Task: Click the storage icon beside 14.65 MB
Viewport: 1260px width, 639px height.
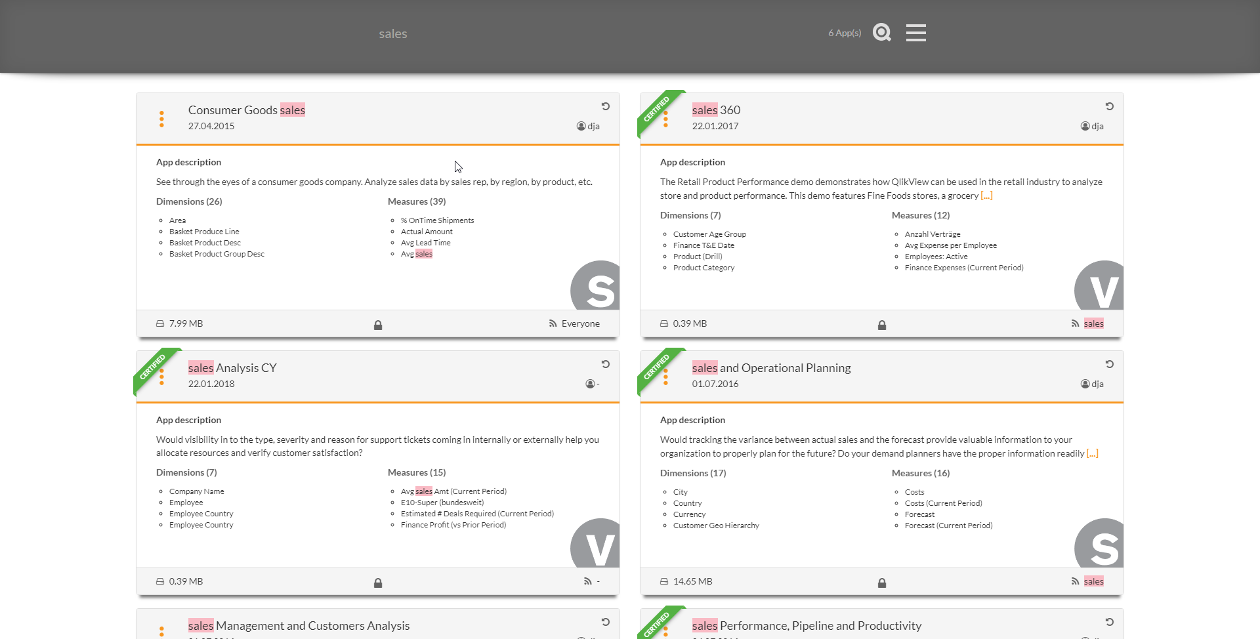Action: (664, 581)
